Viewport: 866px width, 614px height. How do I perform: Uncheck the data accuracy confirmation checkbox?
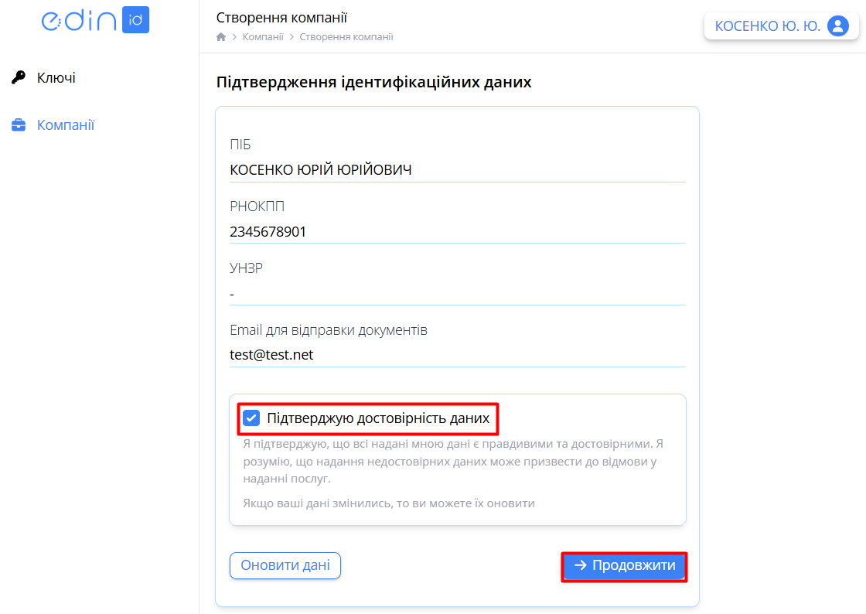pyautogui.click(x=251, y=418)
